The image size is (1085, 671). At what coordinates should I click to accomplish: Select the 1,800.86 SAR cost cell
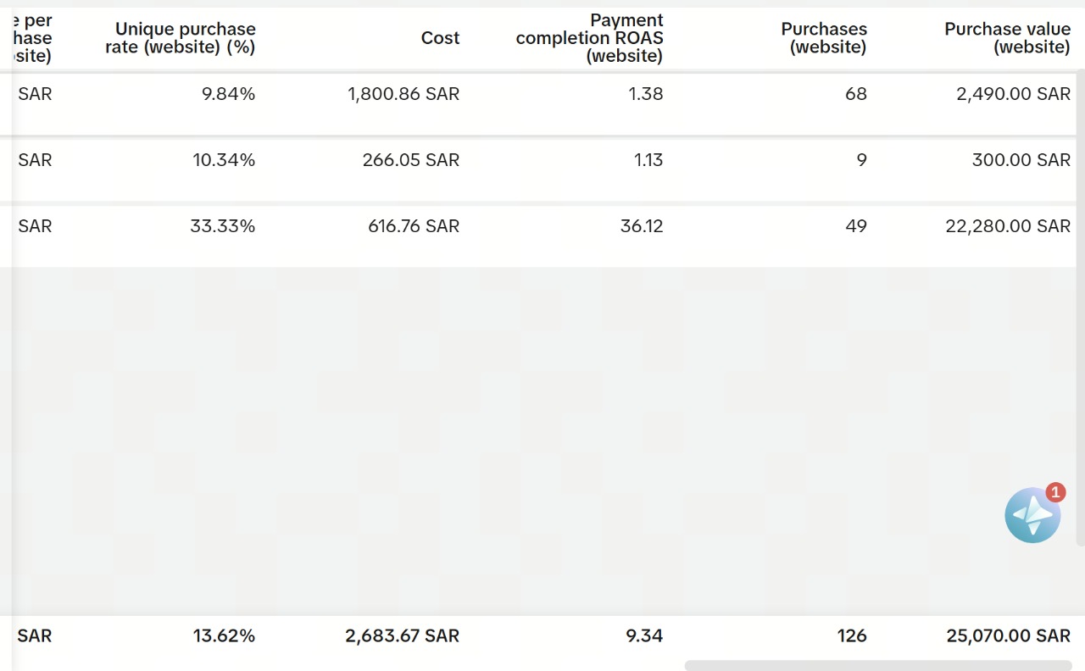coord(403,94)
